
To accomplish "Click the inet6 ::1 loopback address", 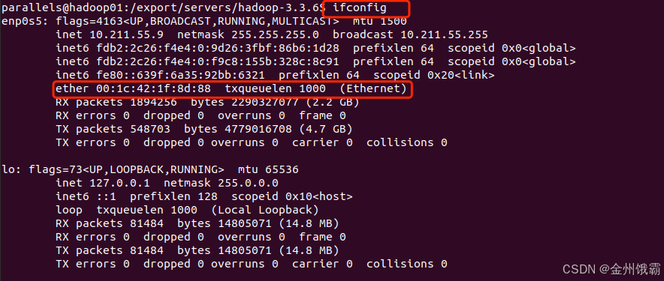I will tap(107, 196).
